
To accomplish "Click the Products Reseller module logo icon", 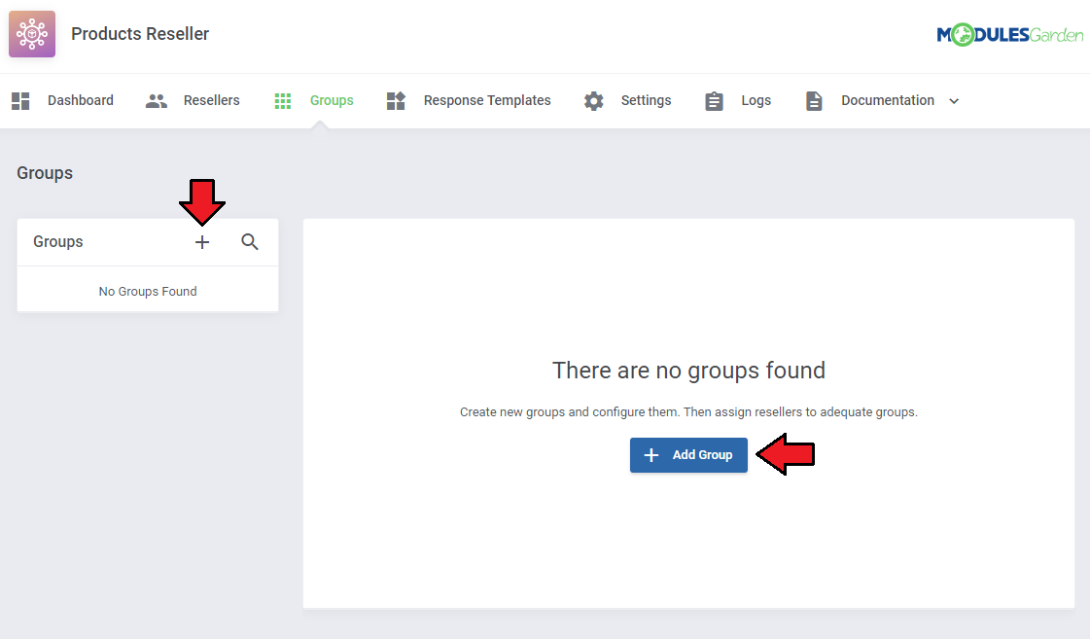I will (x=32, y=34).
